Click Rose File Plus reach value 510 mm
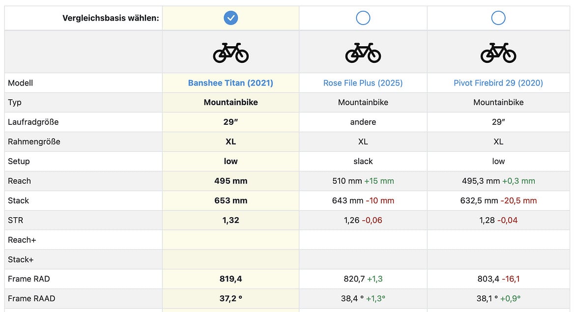 [x=347, y=181]
